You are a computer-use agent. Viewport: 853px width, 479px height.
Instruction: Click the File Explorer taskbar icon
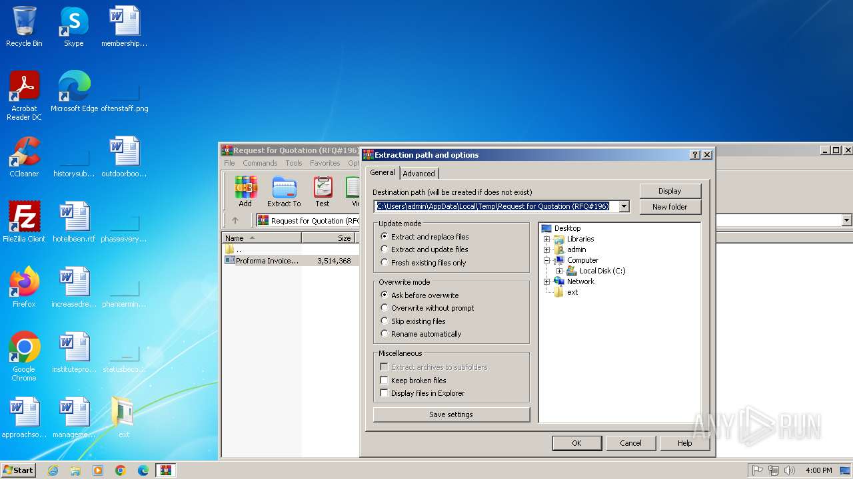(75, 470)
